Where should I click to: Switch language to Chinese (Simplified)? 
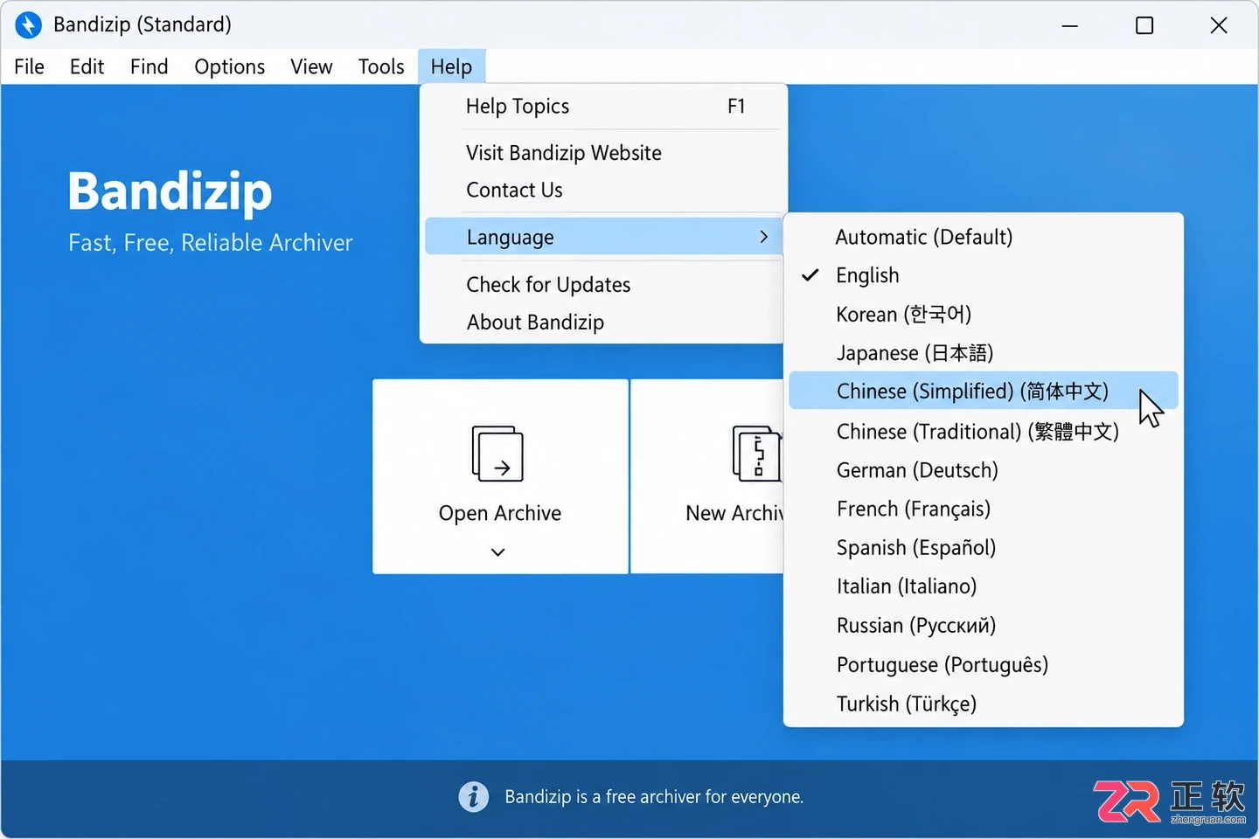click(984, 391)
